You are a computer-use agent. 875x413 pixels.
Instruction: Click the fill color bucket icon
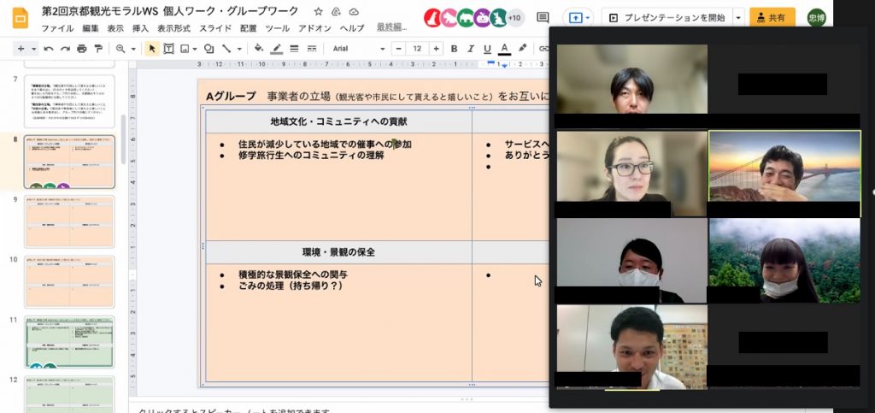pyautogui.click(x=259, y=49)
